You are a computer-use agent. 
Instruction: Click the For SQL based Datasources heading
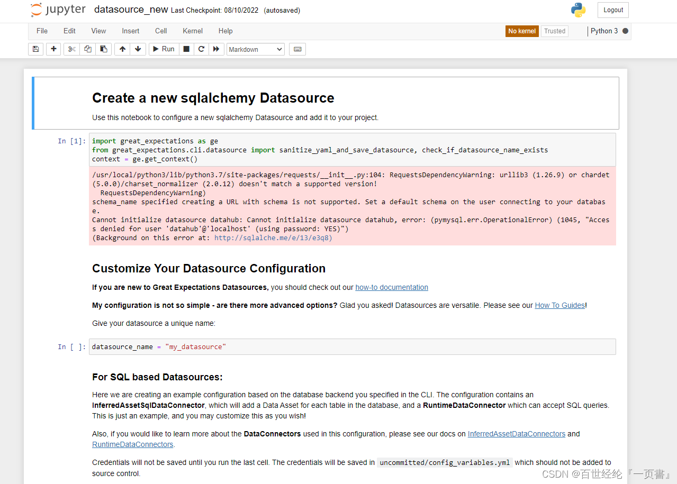(157, 377)
